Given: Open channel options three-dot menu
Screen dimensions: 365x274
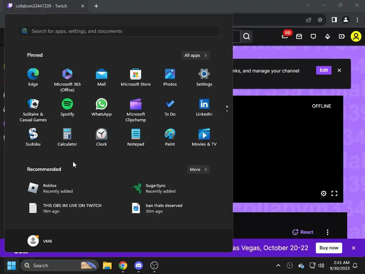Looking at the screenshot, I should click(x=328, y=232).
